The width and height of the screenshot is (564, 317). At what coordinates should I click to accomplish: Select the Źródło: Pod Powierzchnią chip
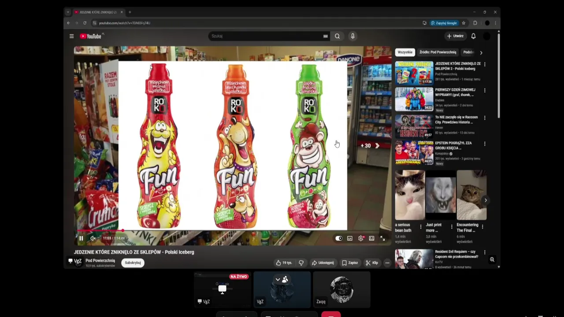click(x=438, y=52)
